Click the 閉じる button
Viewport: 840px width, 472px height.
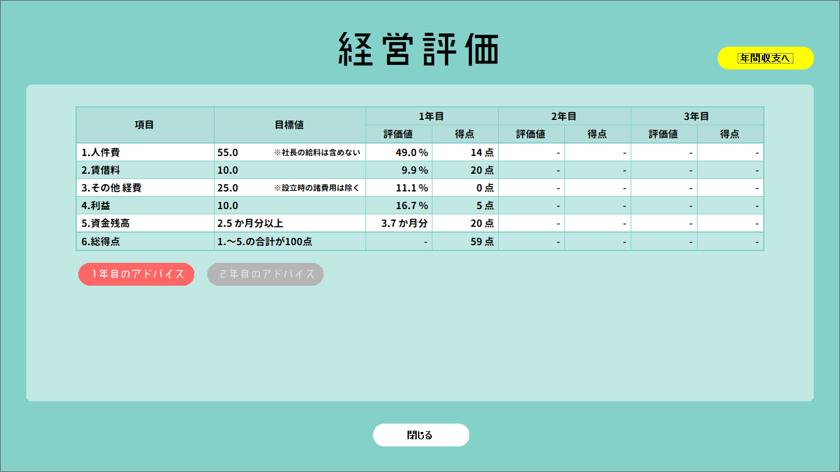[421, 435]
